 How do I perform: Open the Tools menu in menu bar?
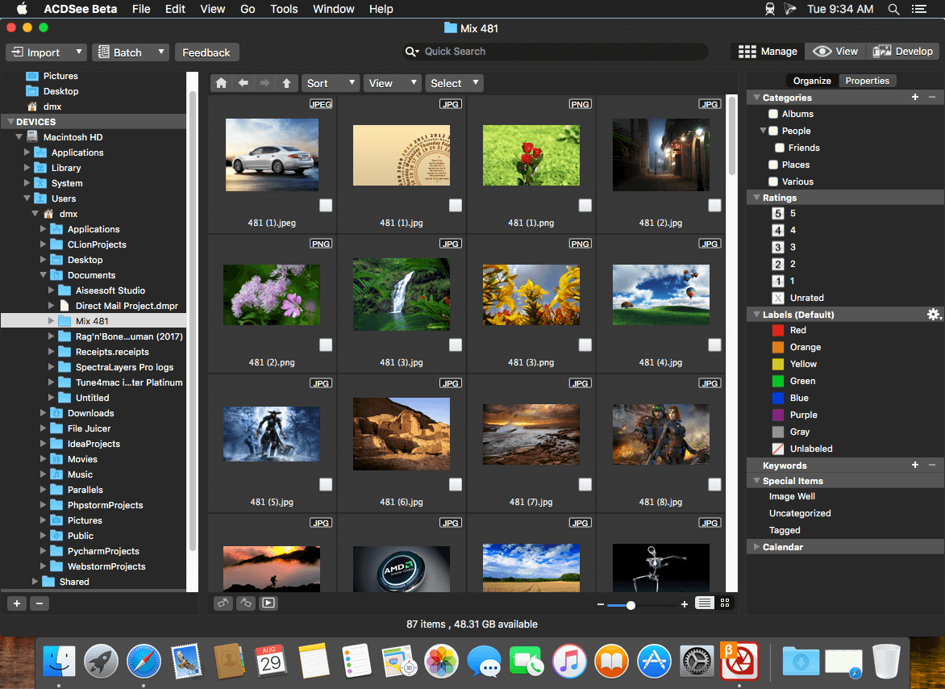tap(284, 9)
